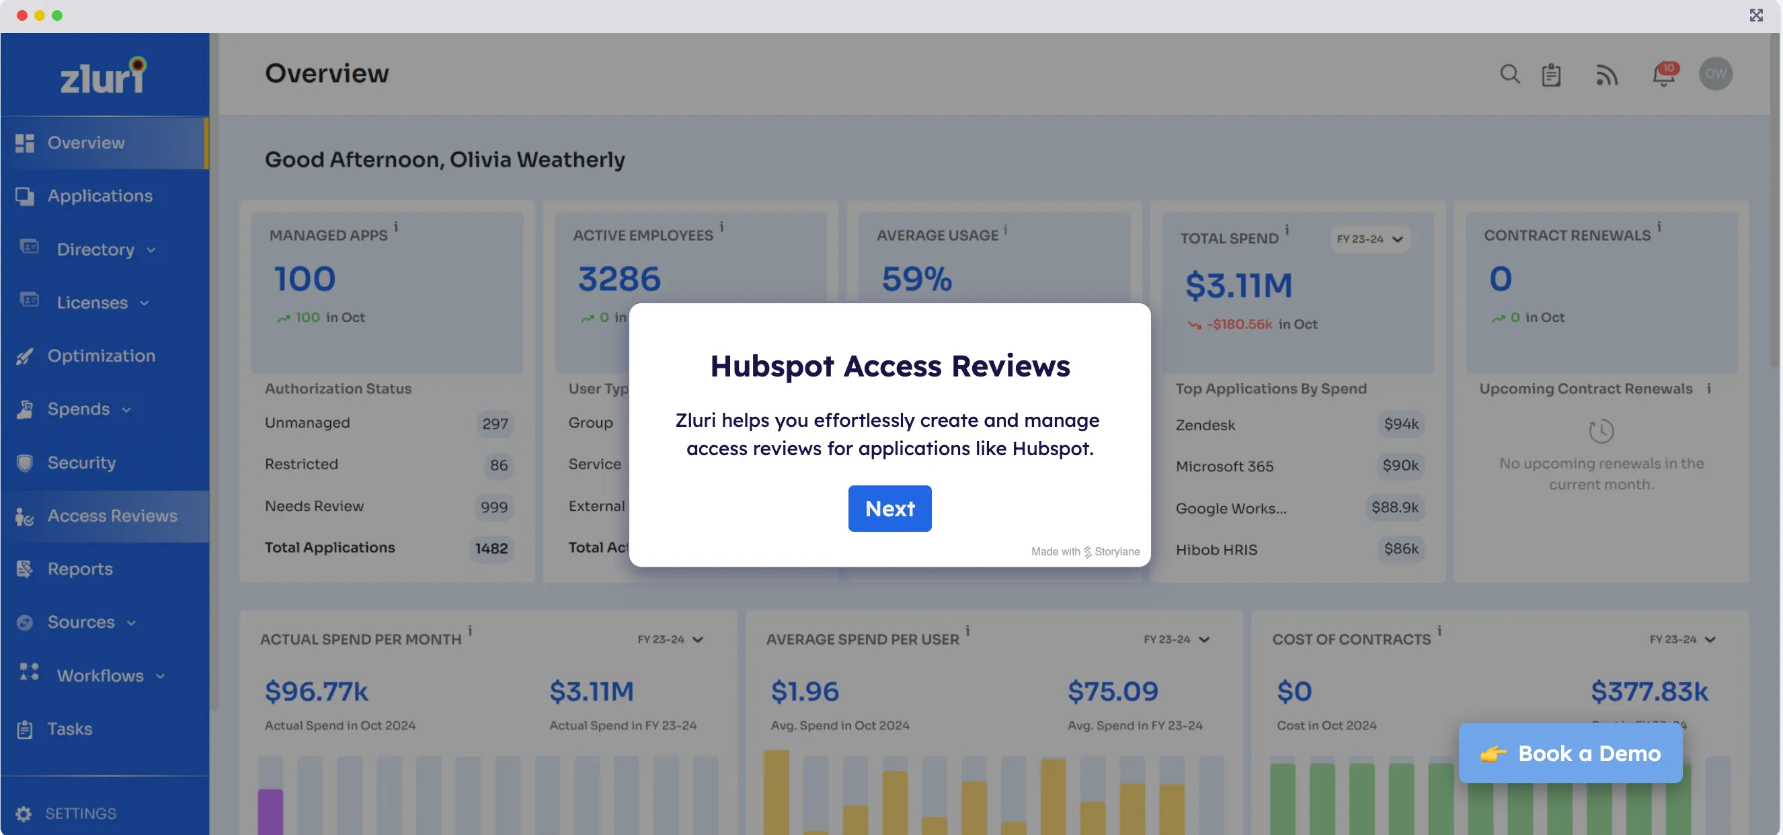Click info icon next to Average Usage

click(1006, 230)
